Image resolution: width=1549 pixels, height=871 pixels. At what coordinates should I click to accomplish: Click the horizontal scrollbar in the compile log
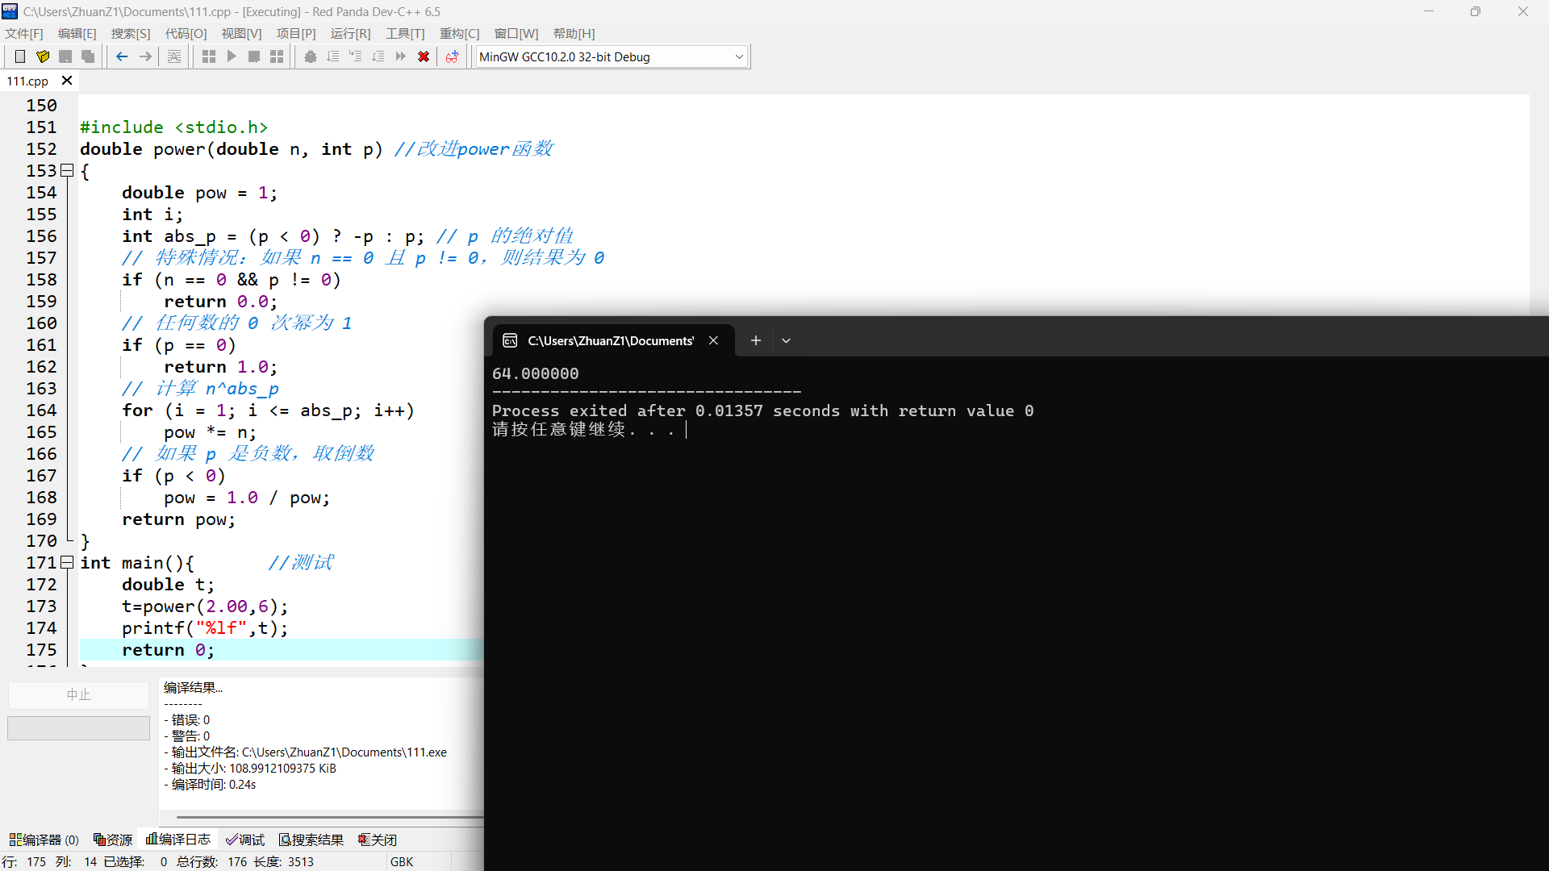coord(323,817)
